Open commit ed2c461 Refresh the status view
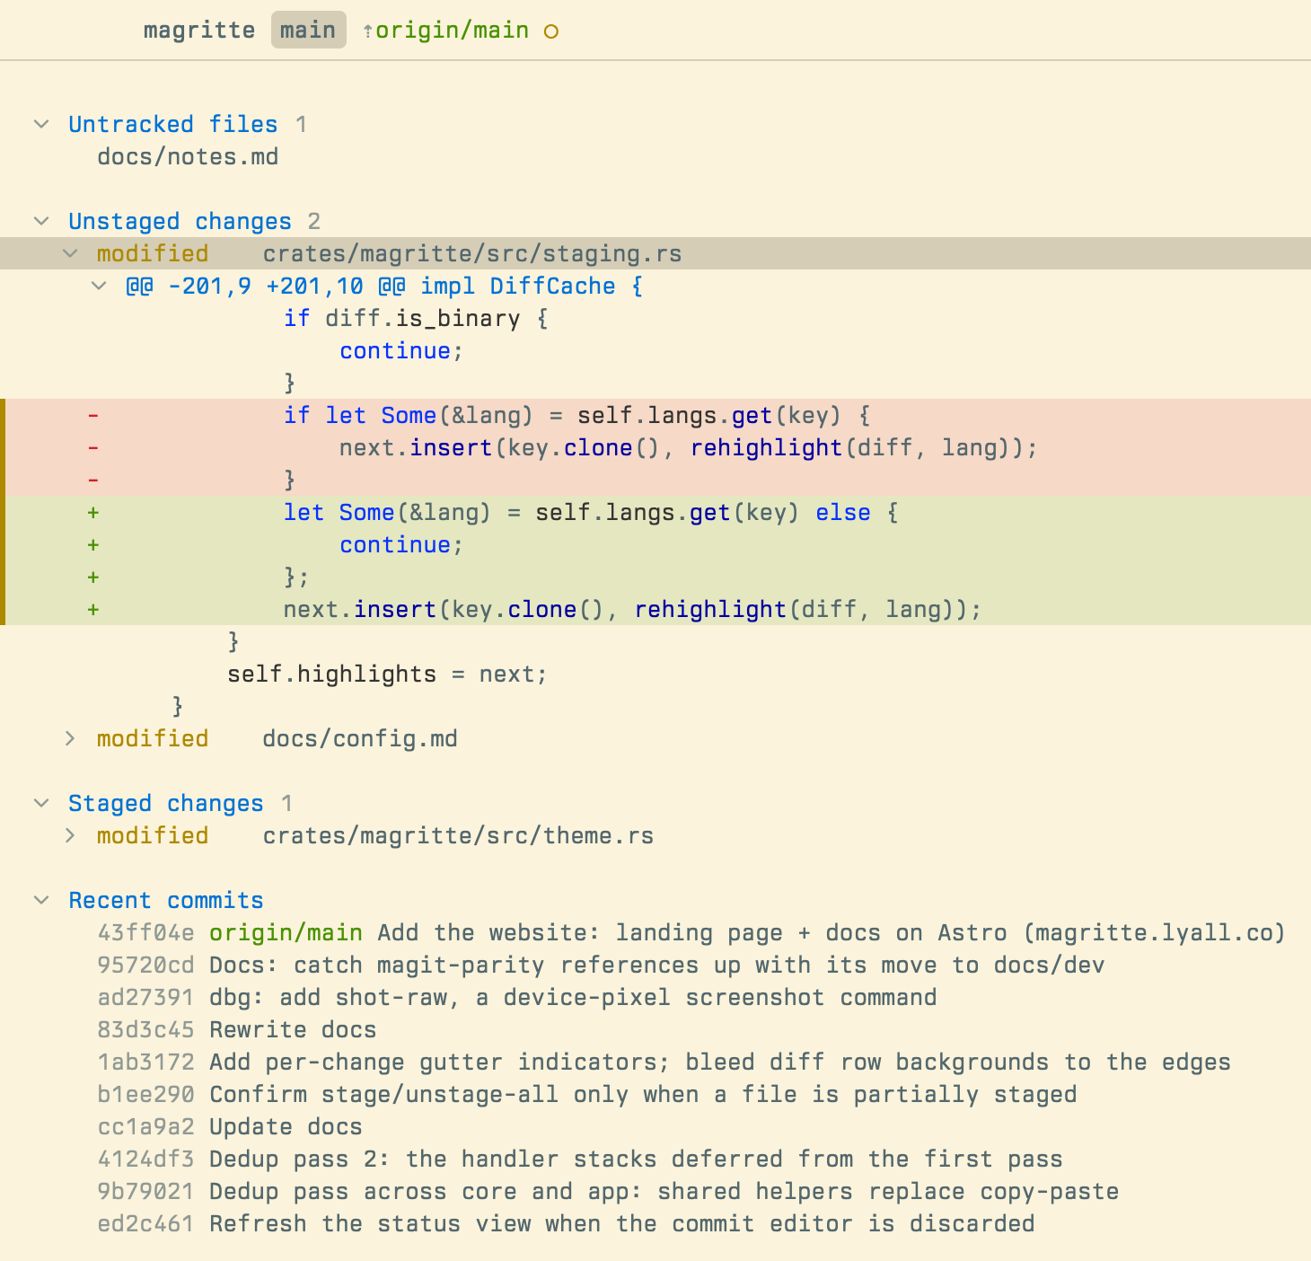The image size is (1311, 1261). [566, 1223]
